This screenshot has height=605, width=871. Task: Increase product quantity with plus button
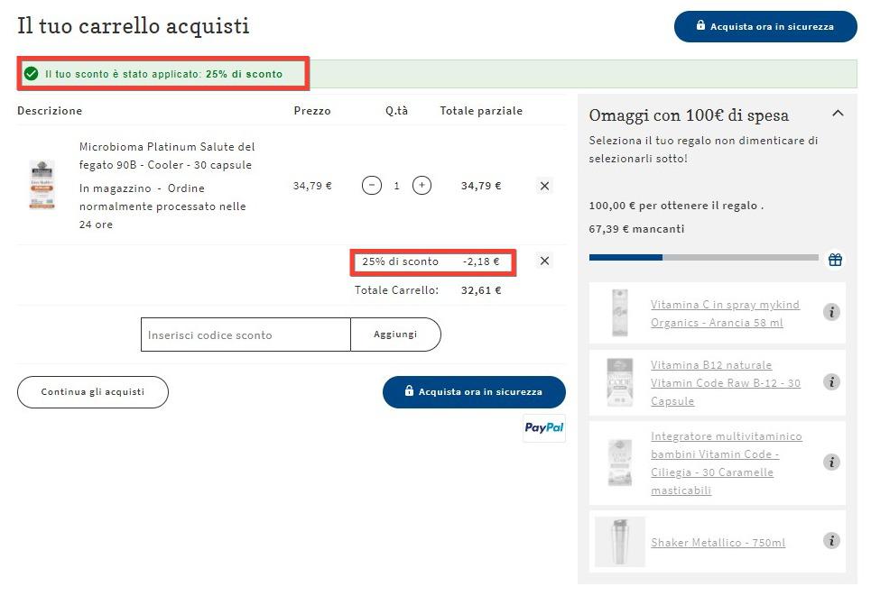(x=422, y=186)
